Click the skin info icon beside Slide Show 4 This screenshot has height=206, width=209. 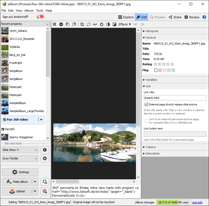(45, 150)
